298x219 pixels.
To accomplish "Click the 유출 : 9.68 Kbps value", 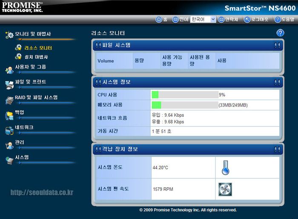I will click(x=168, y=122).
